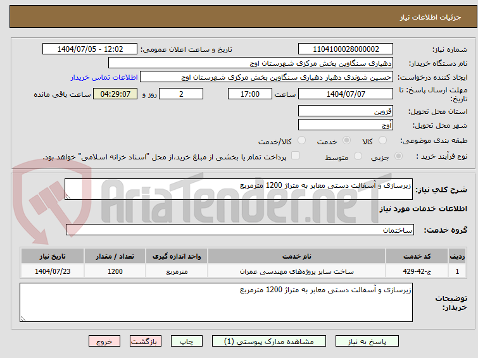Click the خروج exit button
Screen dimensions: 478x358
click(104, 342)
